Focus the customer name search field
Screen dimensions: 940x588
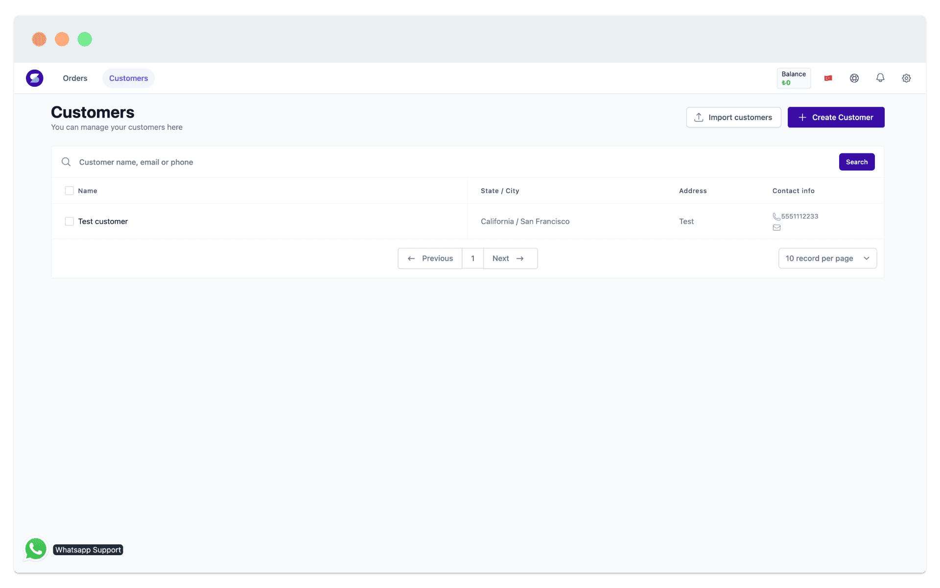point(441,162)
